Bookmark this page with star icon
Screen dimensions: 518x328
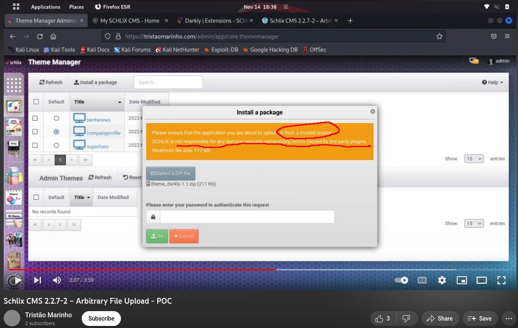coord(439,36)
